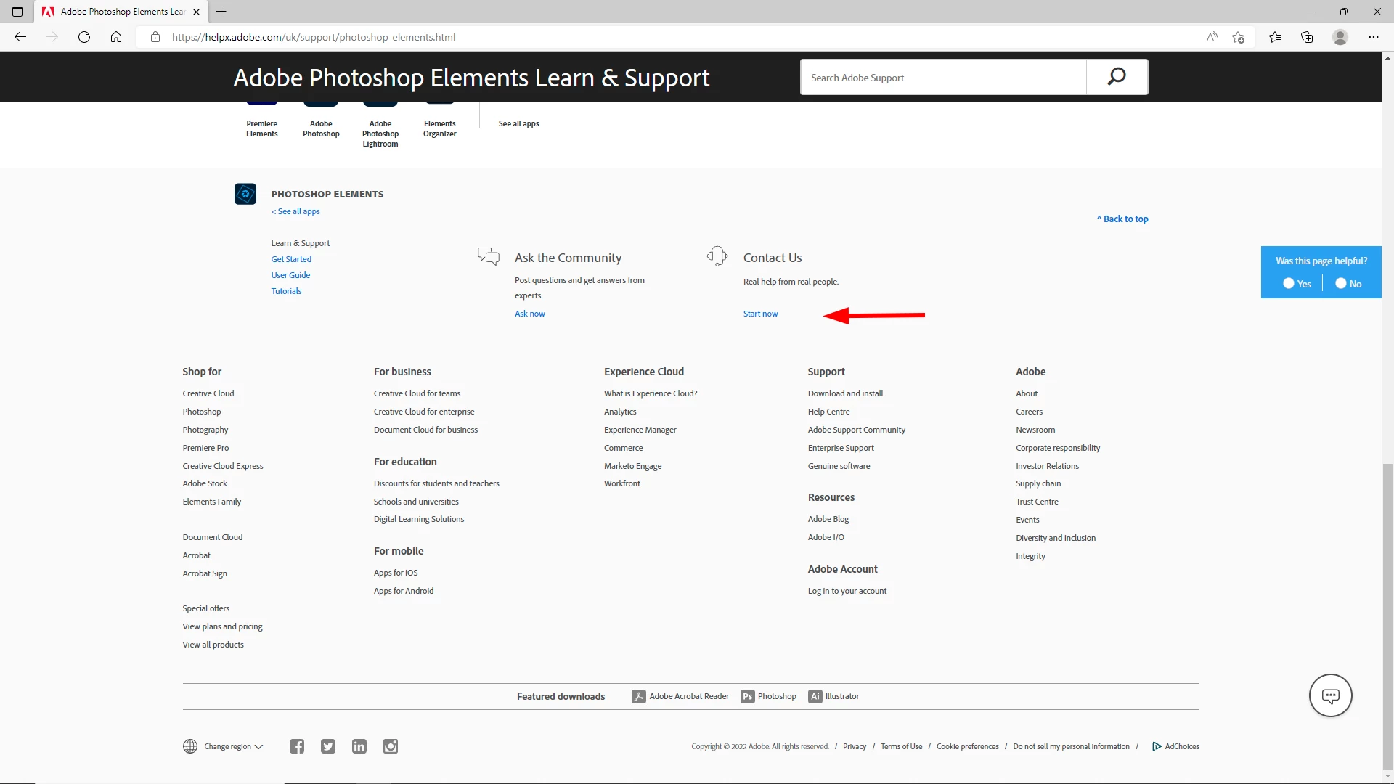Select Yes for page helpful
The width and height of the screenshot is (1394, 784).
pos(1289,284)
